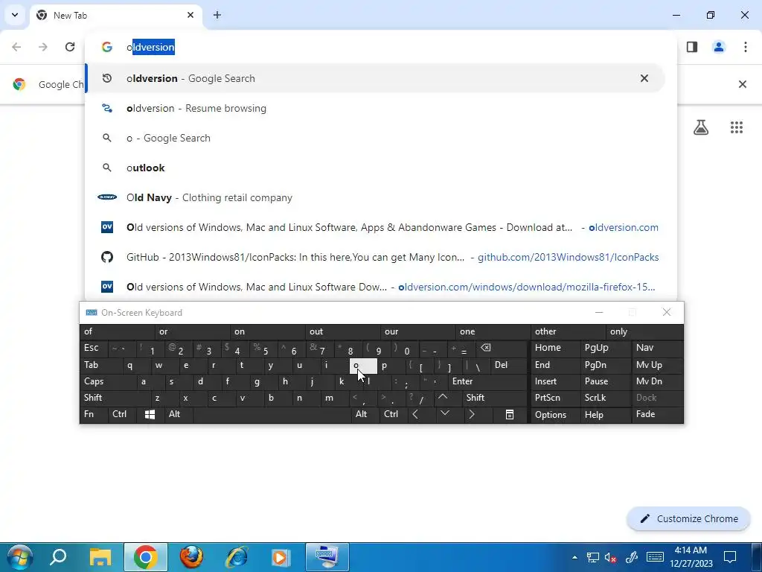Select 'oldversion - Google Search' suggestion
This screenshot has height=572, width=762.
coord(375,78)
